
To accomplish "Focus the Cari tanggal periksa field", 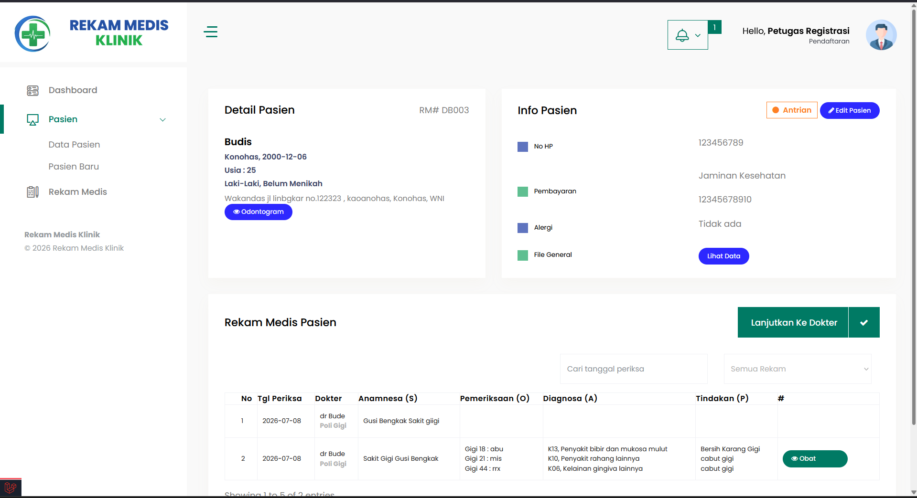I will (634, 369).
